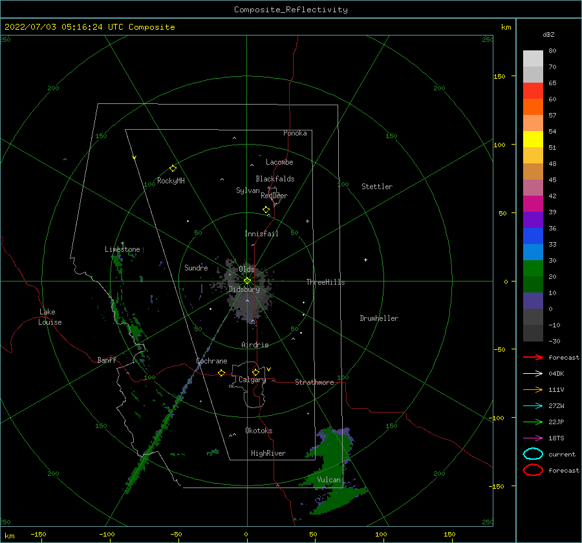Click the Limestone label
This screenshot has width=582, height=543.
(122, 249)
